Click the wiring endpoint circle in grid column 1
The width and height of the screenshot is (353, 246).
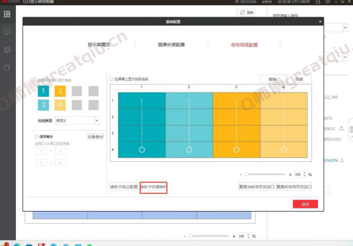tap(142, 150)
